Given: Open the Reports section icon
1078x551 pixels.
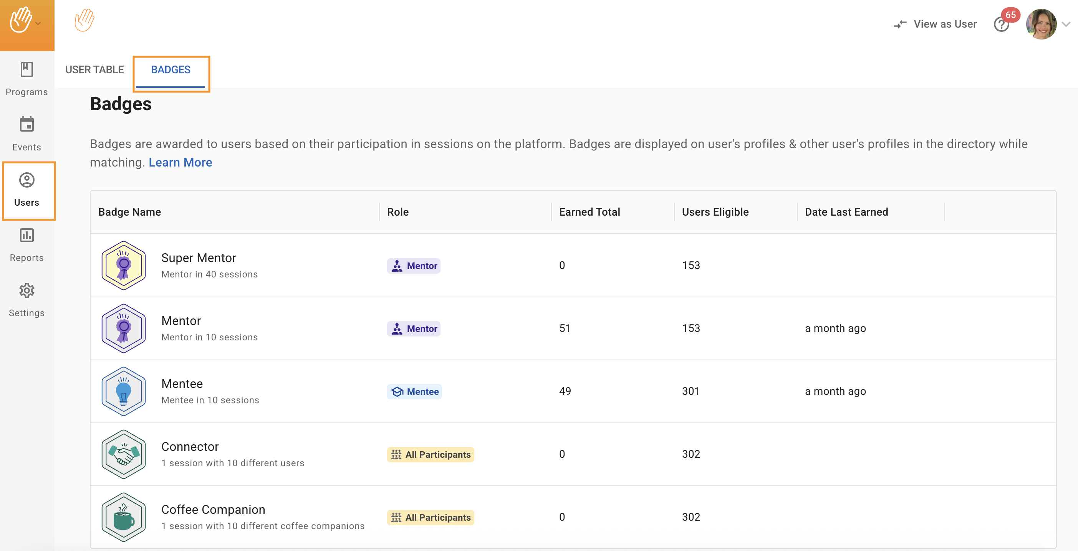Looking at the screenshot, I should 26,236.
